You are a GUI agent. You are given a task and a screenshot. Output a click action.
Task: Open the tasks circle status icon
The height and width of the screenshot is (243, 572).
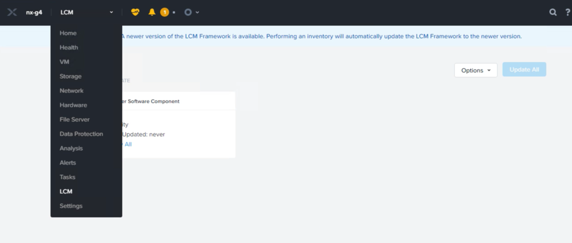(188, 12)
